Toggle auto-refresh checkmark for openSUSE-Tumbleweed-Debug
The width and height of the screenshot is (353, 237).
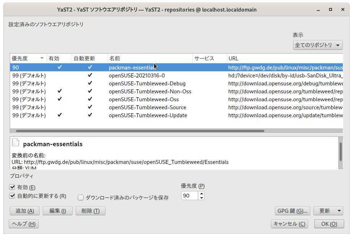click(x=90, y=83)
